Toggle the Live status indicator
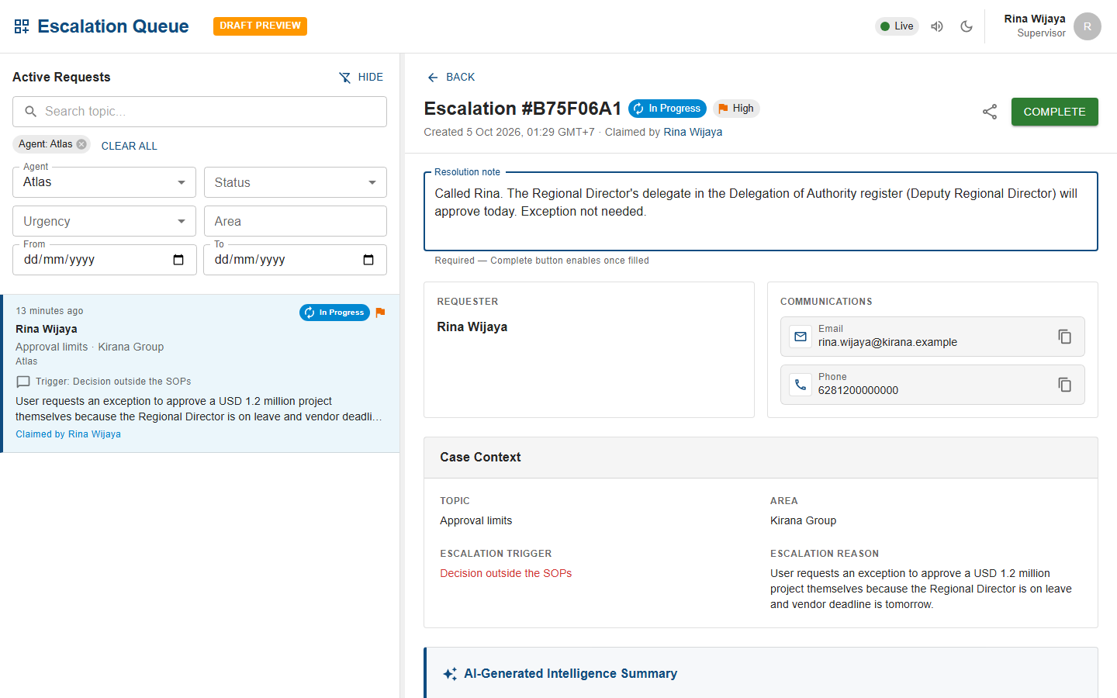 pos(897,26)
